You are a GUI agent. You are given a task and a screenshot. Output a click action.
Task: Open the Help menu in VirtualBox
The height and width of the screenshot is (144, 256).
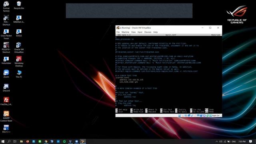point(155,32)
